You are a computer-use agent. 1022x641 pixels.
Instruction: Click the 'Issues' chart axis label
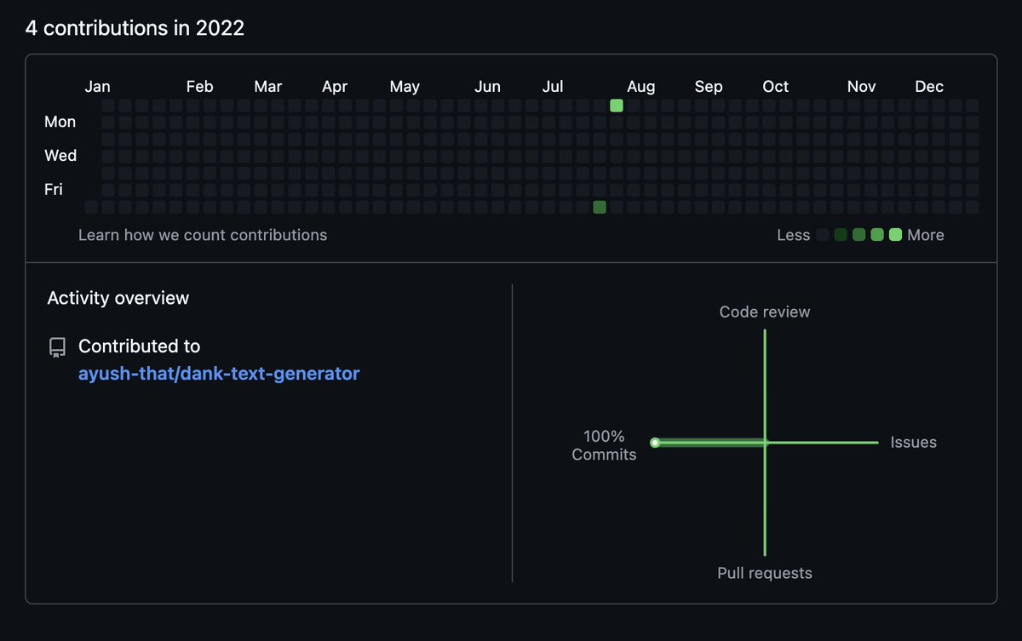tap(914, 443)
